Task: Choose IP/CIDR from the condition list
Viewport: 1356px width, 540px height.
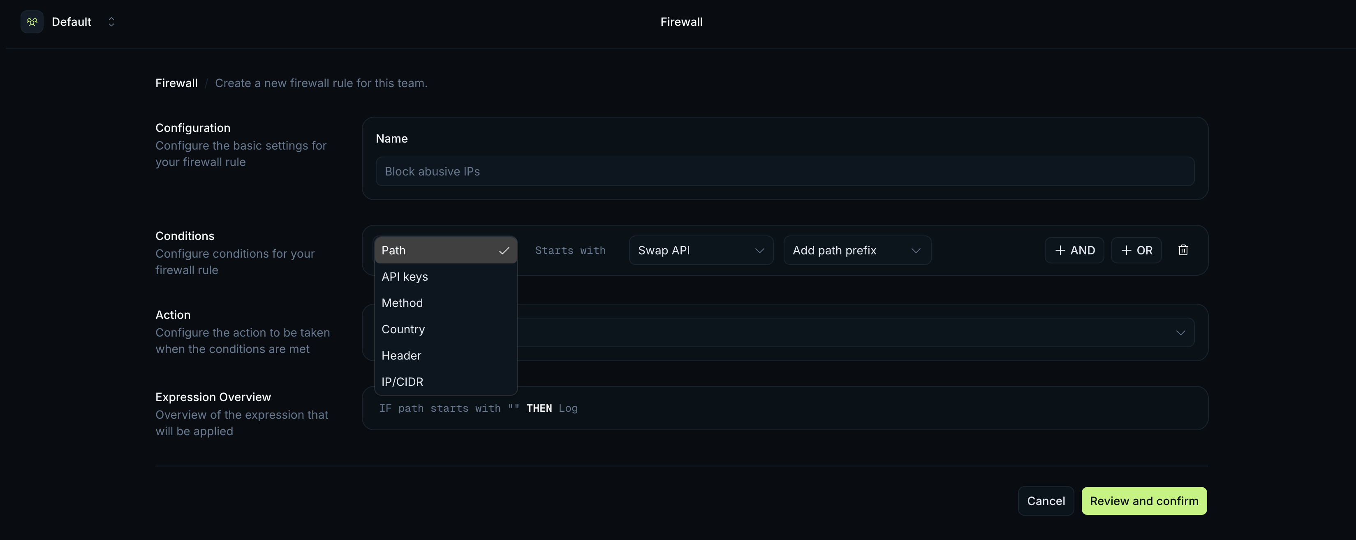Action: [x=445, y=382]
